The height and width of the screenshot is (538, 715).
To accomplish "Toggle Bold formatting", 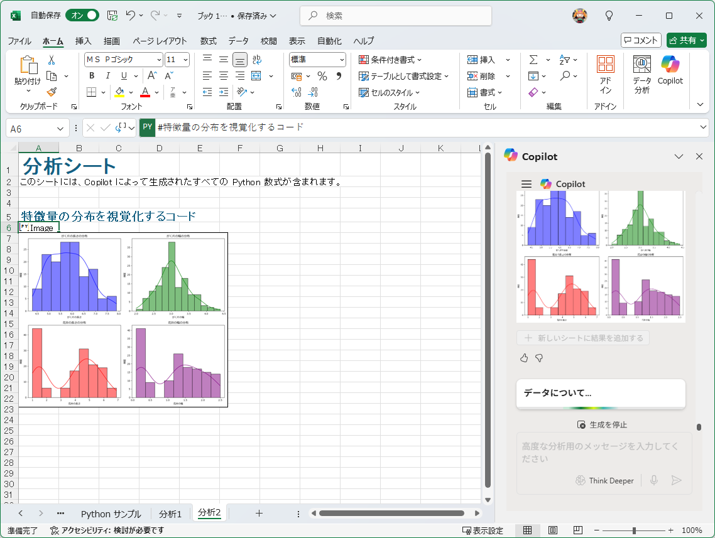I will pyautogui.click(x=92, y=75).
